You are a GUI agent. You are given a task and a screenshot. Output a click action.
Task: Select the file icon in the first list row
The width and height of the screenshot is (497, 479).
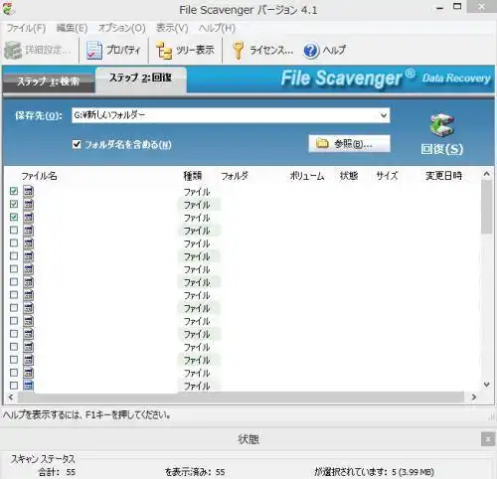pyautogui.click(x=29, y=191)
